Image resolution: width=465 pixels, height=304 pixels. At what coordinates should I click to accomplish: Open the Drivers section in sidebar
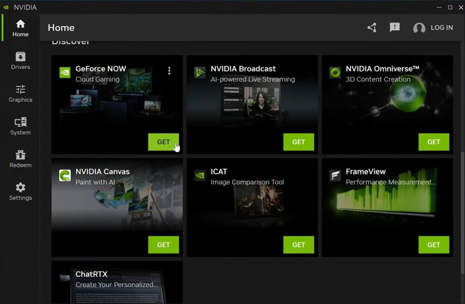20,61
